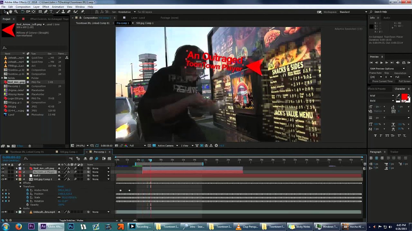Open the Layer menu
This screenshot has height=231, width=412.
click(x=36, y=7)
